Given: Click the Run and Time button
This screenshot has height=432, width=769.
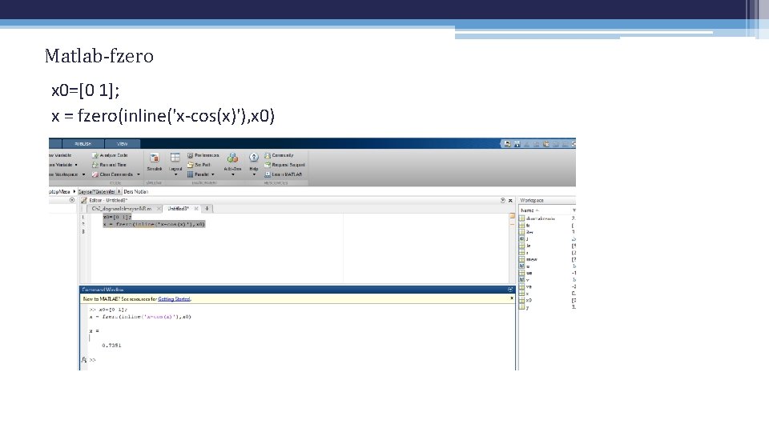Looking at the screenshot, I should point(110,165).
